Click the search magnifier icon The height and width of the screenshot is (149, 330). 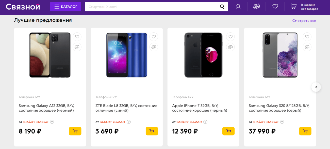coord(222,7)
